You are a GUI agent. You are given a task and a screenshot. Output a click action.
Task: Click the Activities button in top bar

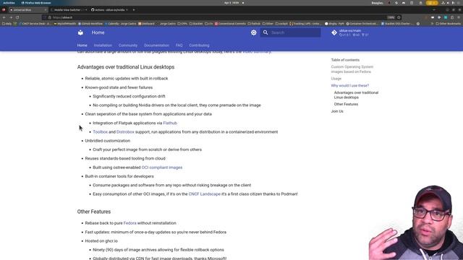coord(9,3)
